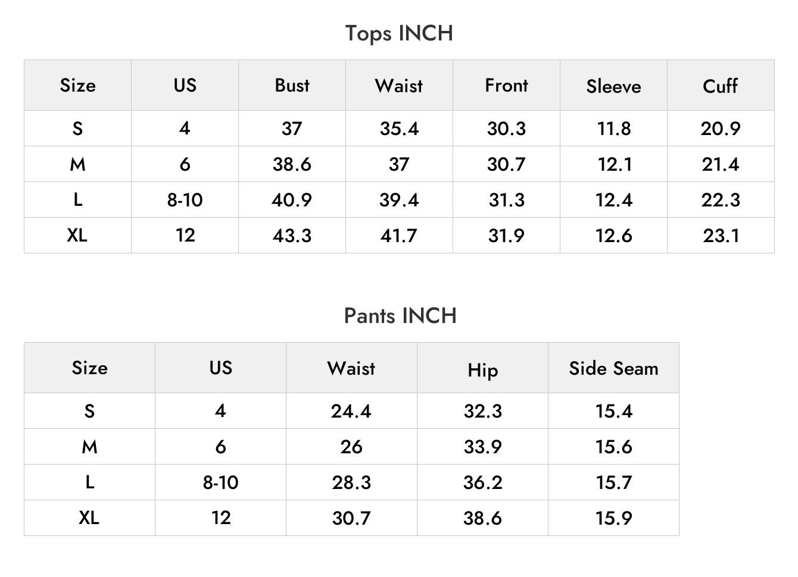
Task: Select pants hip value 36.2
Action: pos(482,482)
